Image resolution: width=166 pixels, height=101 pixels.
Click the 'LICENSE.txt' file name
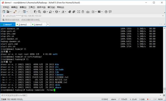click(x=62, y=77)
